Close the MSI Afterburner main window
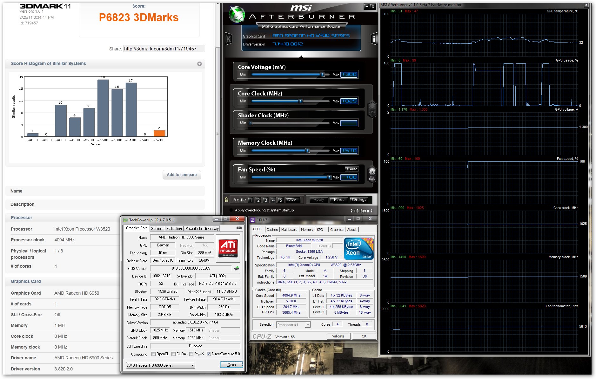The image size is (596, 379). coord(373,6)
